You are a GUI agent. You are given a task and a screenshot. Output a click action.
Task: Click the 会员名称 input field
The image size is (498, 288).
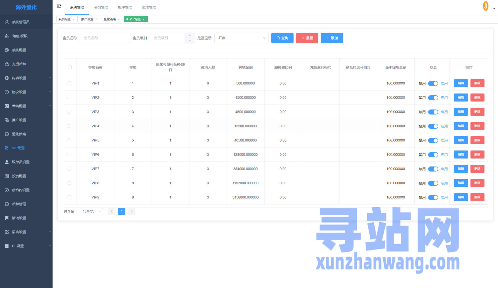pos(105,38)
